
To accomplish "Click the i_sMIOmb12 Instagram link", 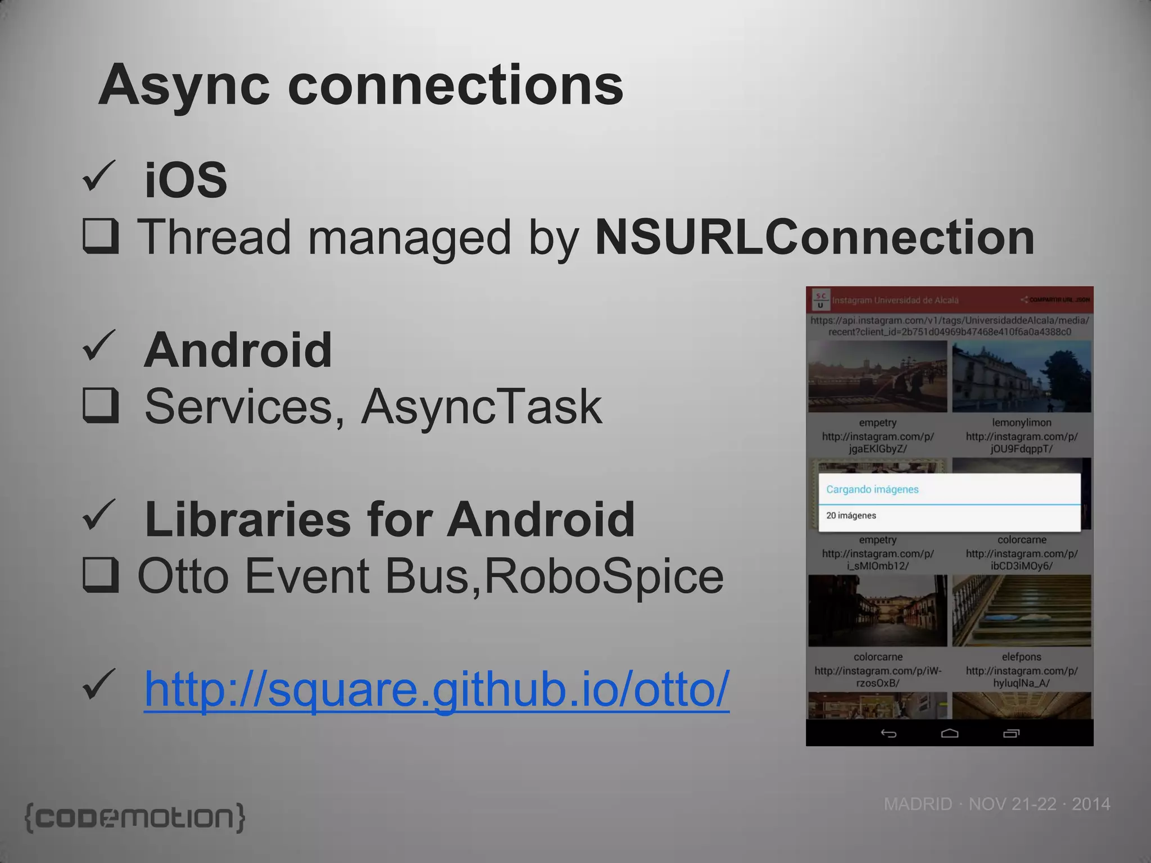I will pyautogui.click(x=878, y=560).
